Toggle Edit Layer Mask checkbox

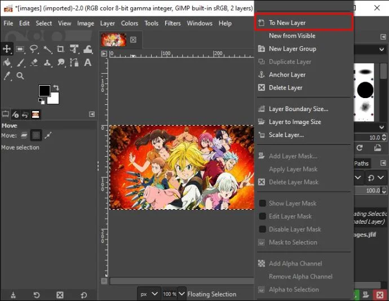(x=263, y=216)
